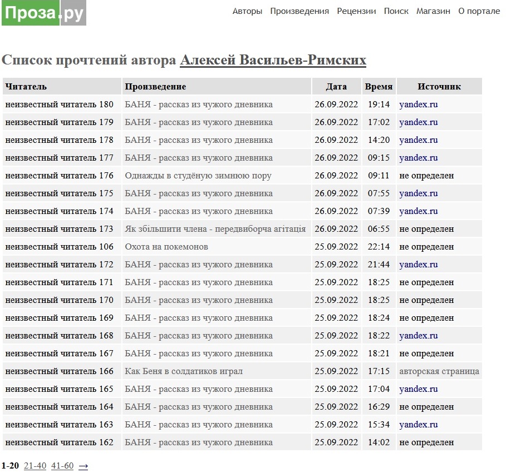Open Как Беня в солдатиков играл
Screen dimensions: 506x473
[184, 371]
